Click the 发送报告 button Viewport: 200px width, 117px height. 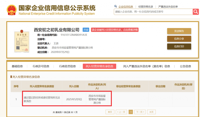click(x=179, y=31)
